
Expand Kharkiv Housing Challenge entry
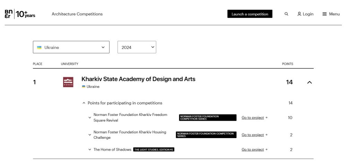point(90,135)
